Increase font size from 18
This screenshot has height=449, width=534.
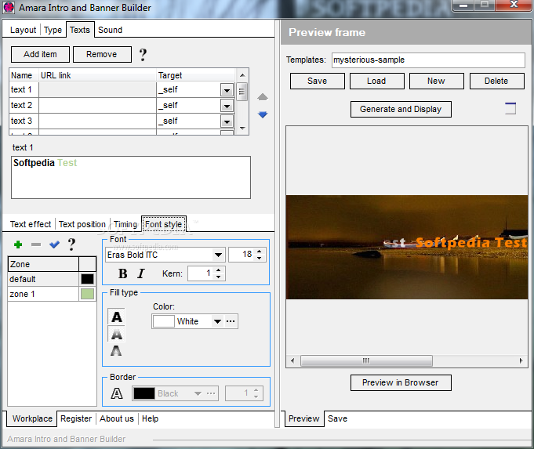260,252
